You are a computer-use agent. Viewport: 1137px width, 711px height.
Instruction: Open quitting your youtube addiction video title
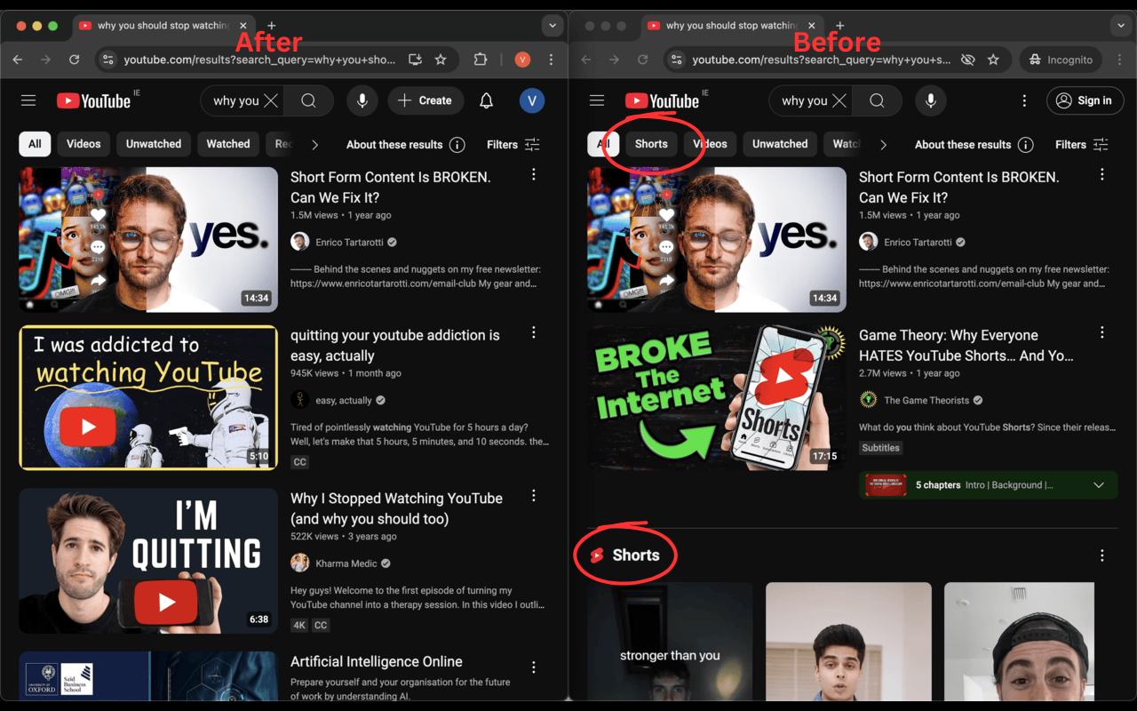[395, 345]
